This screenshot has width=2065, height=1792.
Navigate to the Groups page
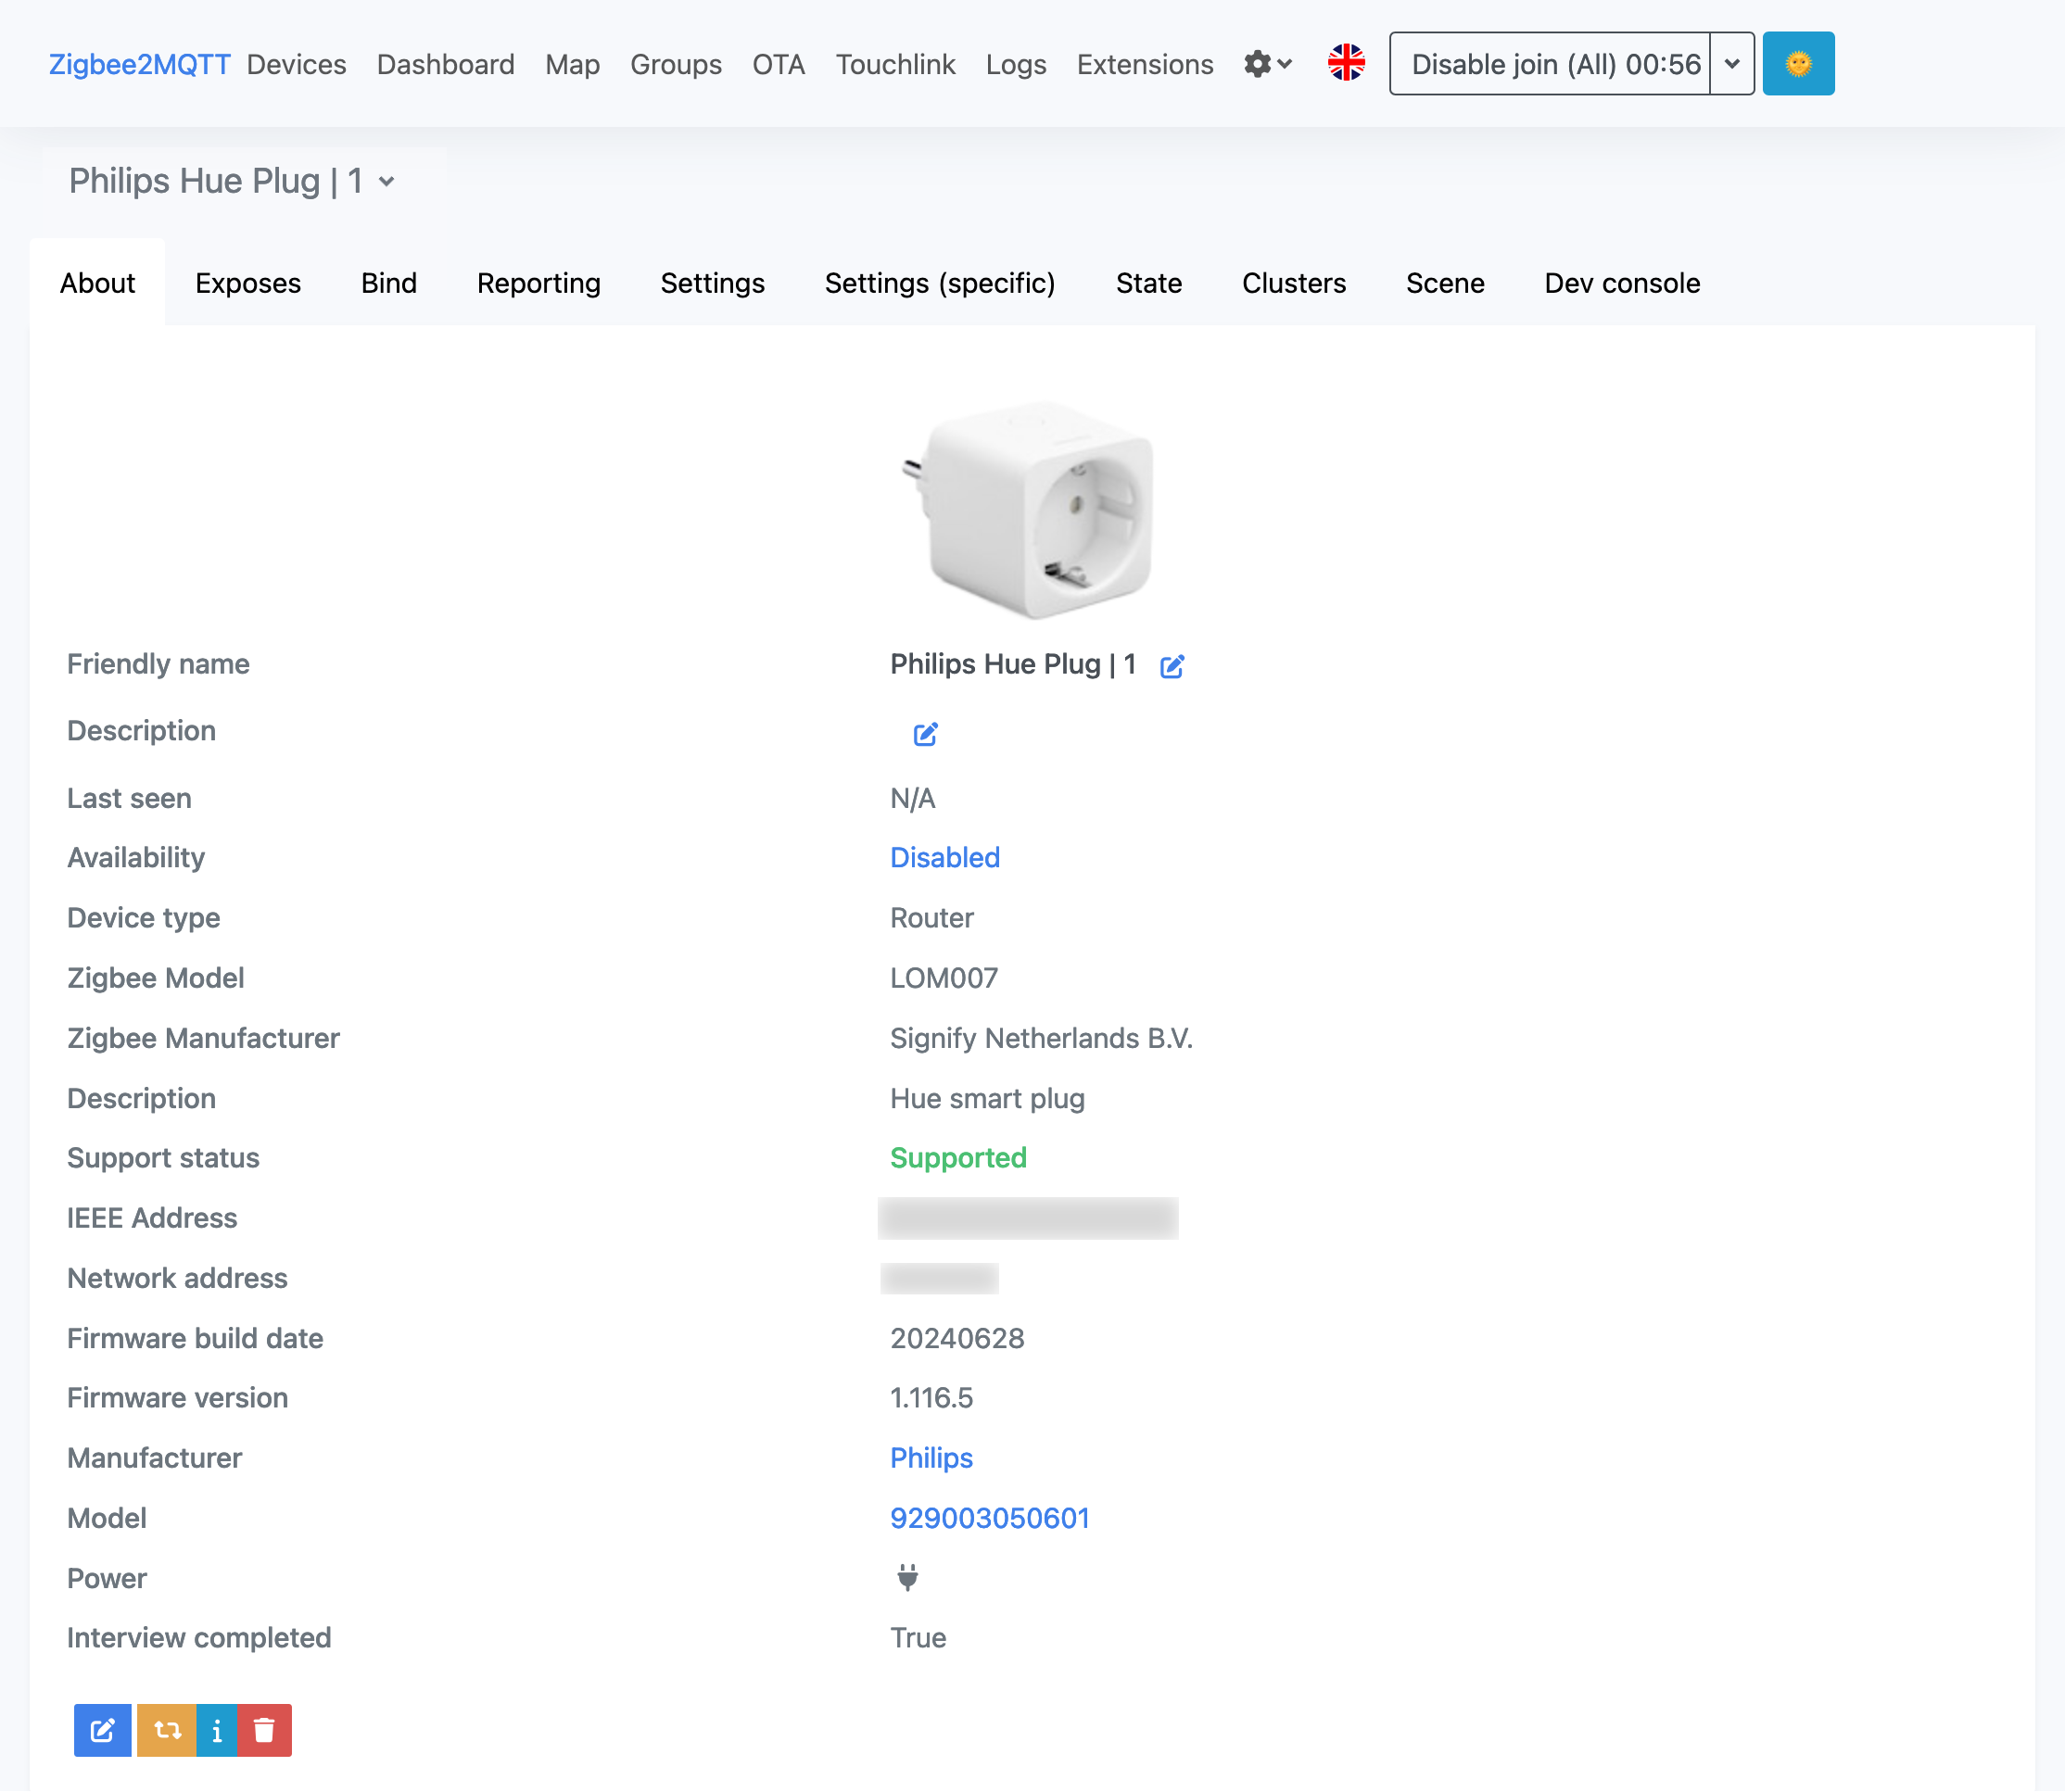[675, 63]
